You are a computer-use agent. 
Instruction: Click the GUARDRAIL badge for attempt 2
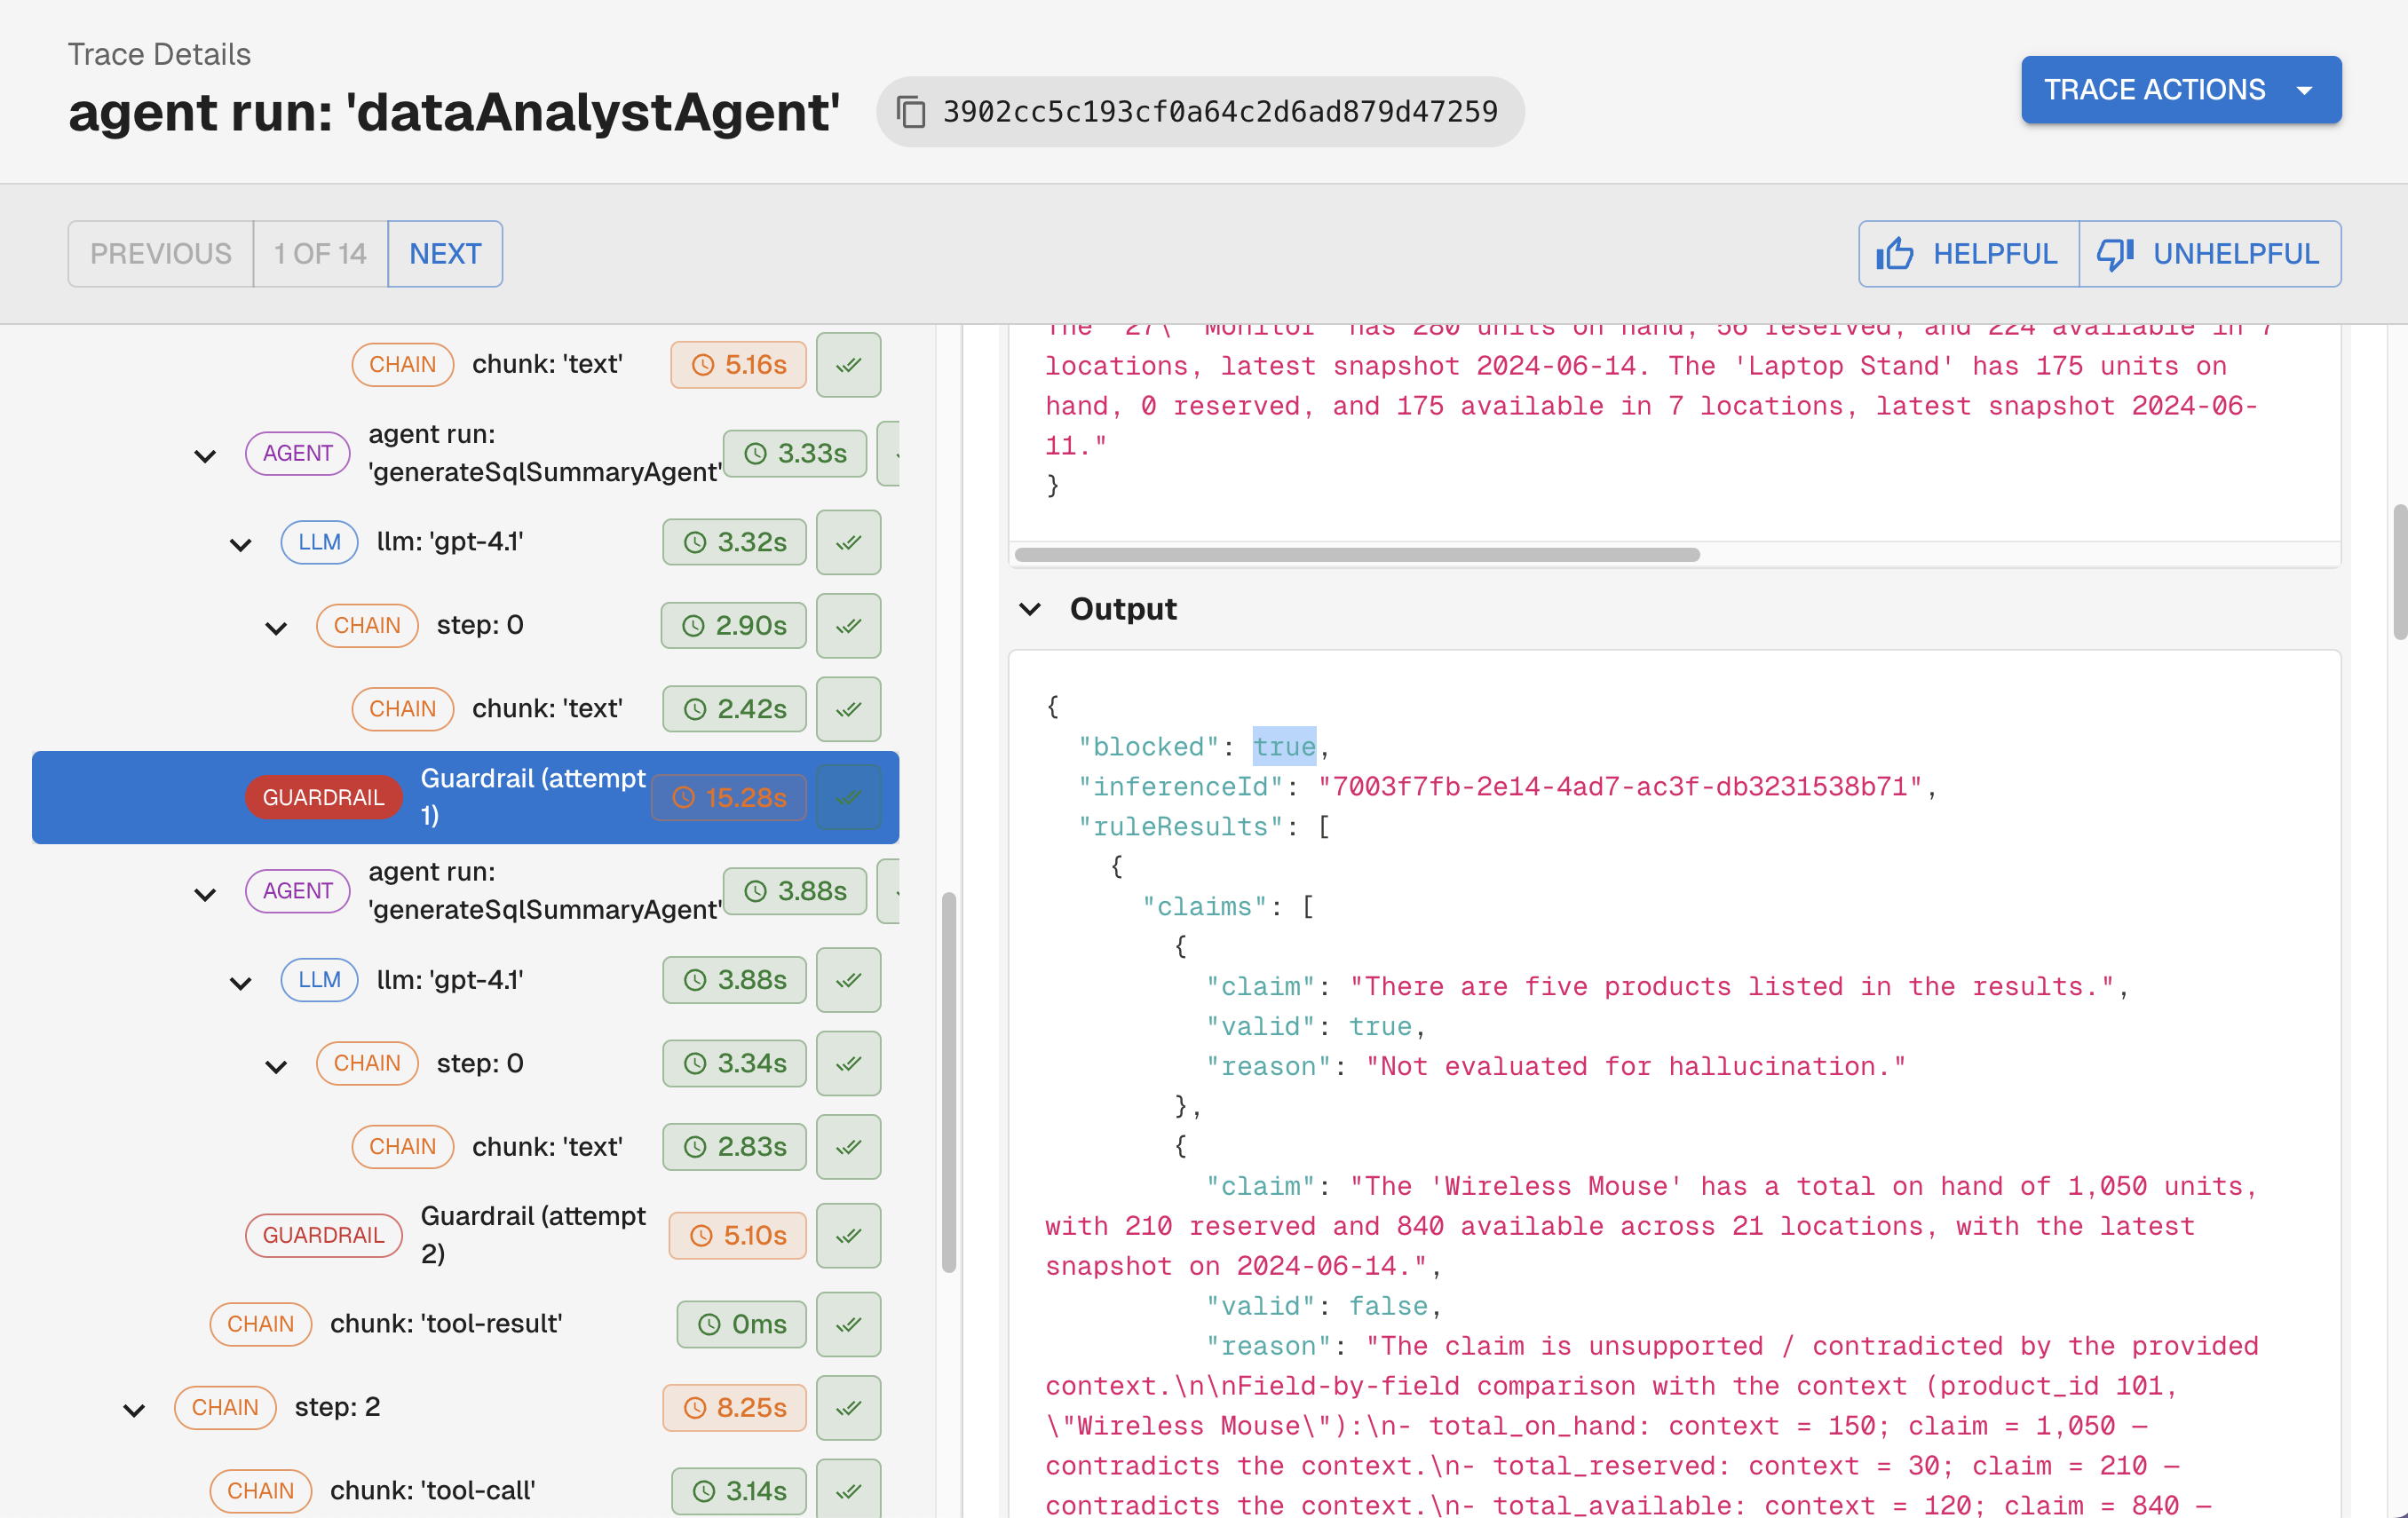coord(323,1235)
